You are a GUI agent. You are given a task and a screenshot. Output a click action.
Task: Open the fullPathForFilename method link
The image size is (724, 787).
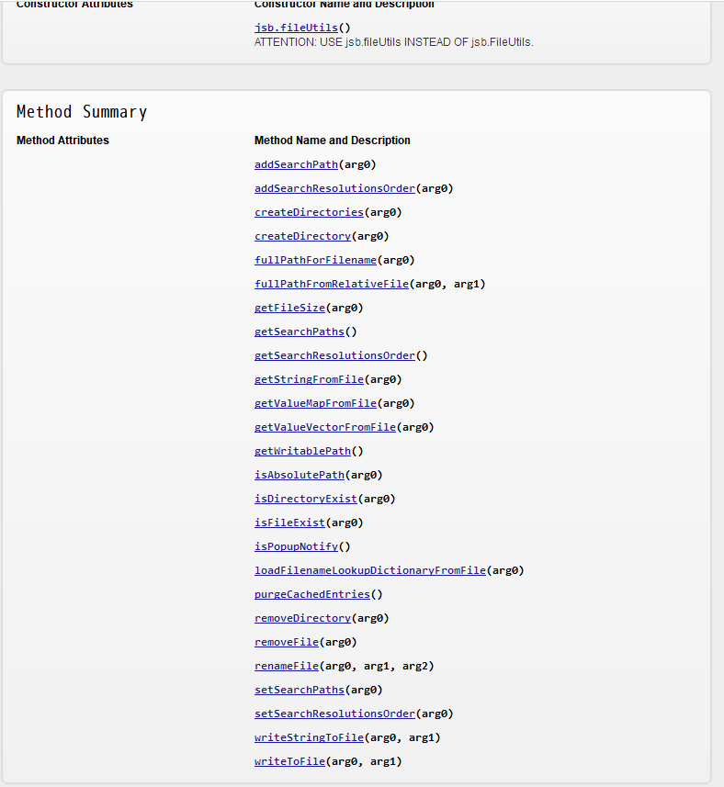[315, 260]
